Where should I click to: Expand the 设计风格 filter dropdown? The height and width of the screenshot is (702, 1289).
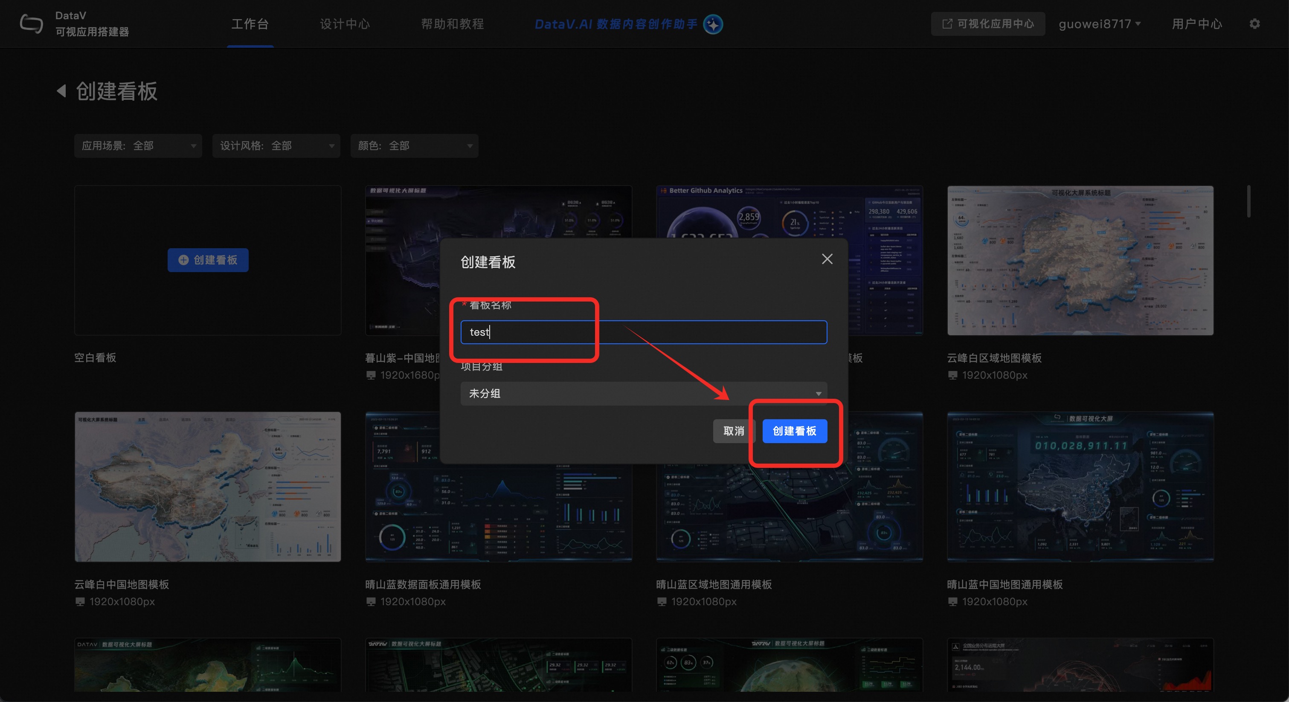coord(276,145)
